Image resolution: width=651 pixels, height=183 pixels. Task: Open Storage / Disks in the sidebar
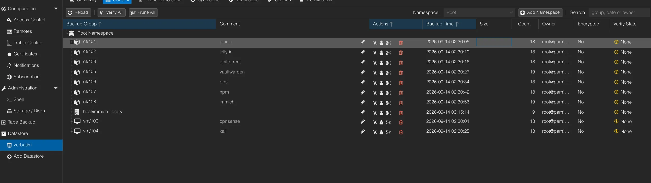(29, 111)
